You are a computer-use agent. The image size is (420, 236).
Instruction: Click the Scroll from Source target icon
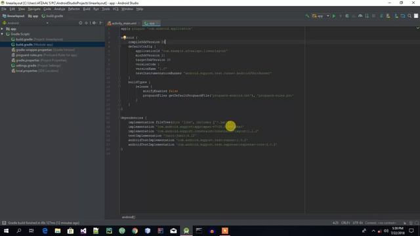coord(80,23)
